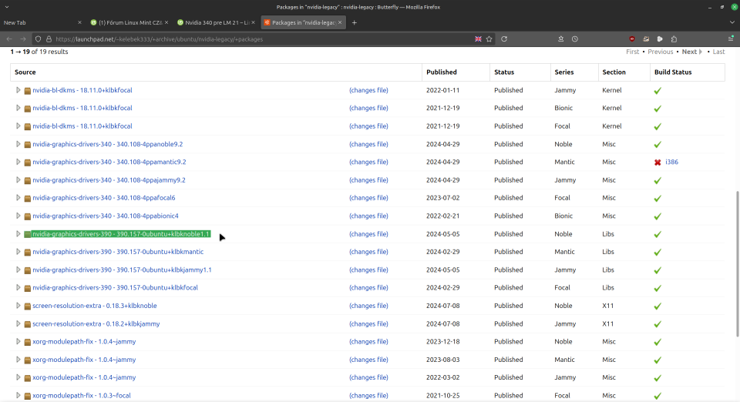Click the UK flag translate icon
This screenshot has width=740, height=402.
[x=478, y=39]
